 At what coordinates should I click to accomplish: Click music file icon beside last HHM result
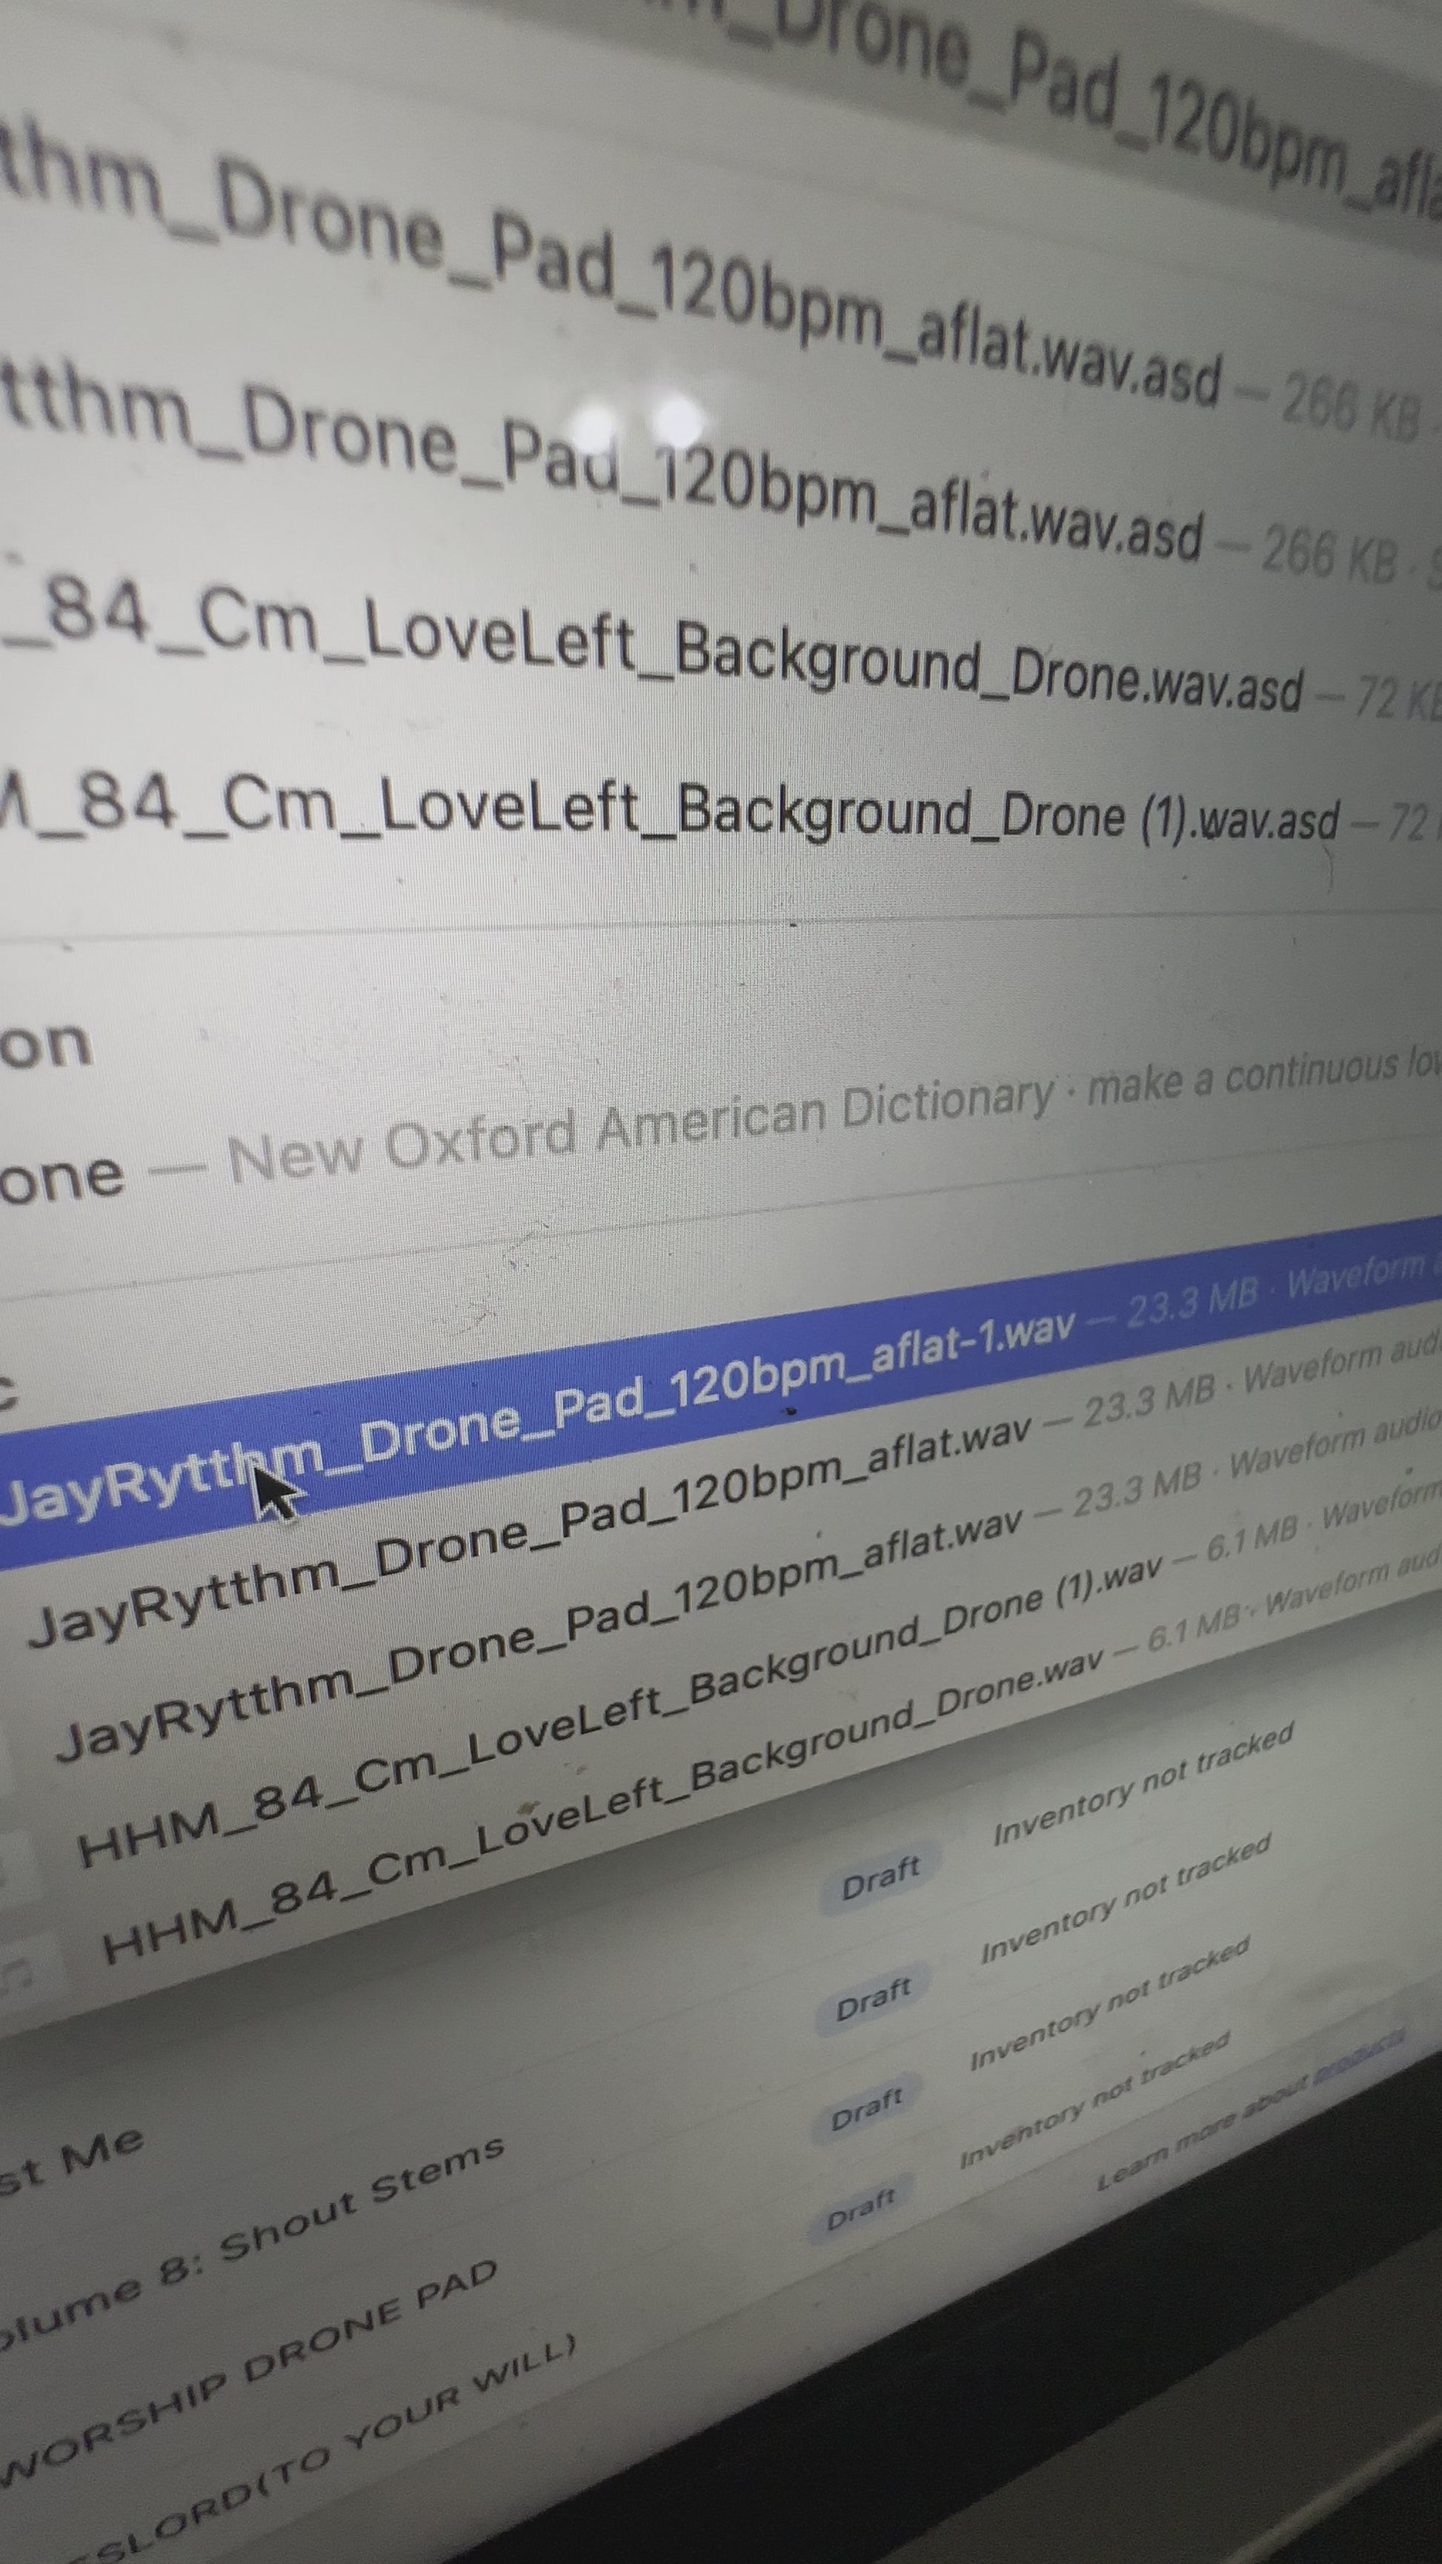(x=18, y=1976)
